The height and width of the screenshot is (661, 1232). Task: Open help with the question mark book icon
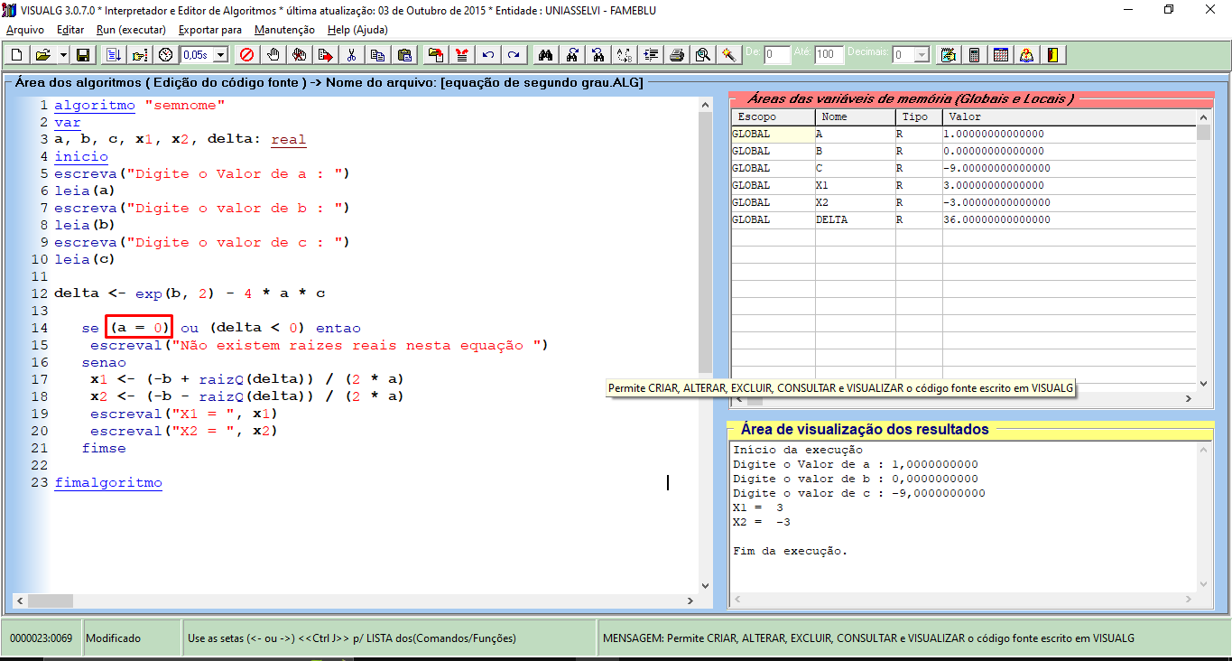pos(1026,55)
